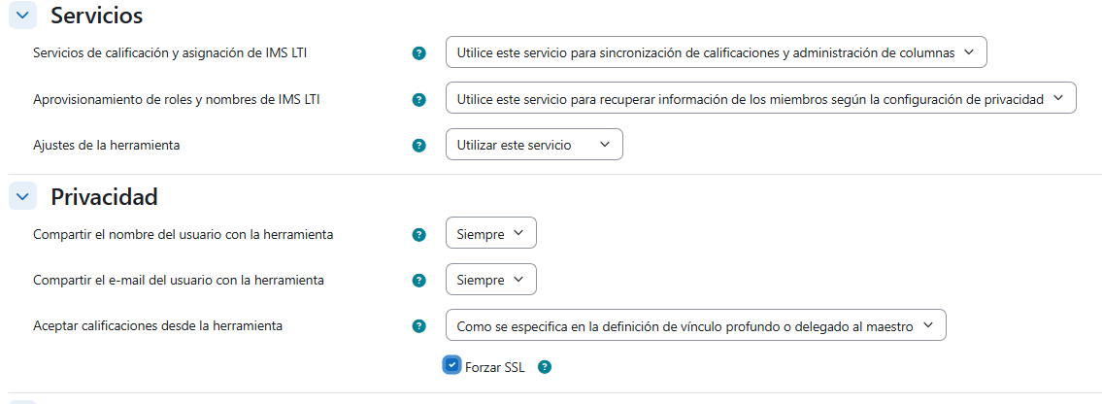
Task: Click the Forzar SSL label text
Action: [495, 367]
